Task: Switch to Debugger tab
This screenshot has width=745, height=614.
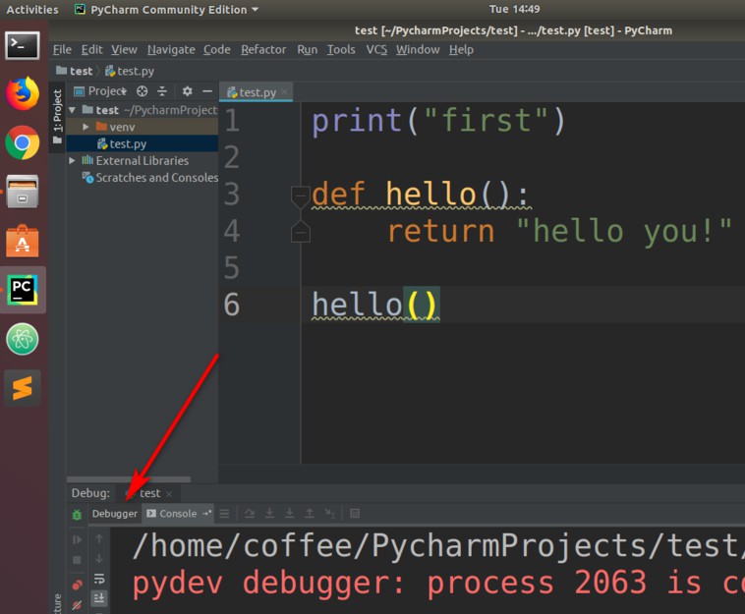Action: click(x=115, y=514)
